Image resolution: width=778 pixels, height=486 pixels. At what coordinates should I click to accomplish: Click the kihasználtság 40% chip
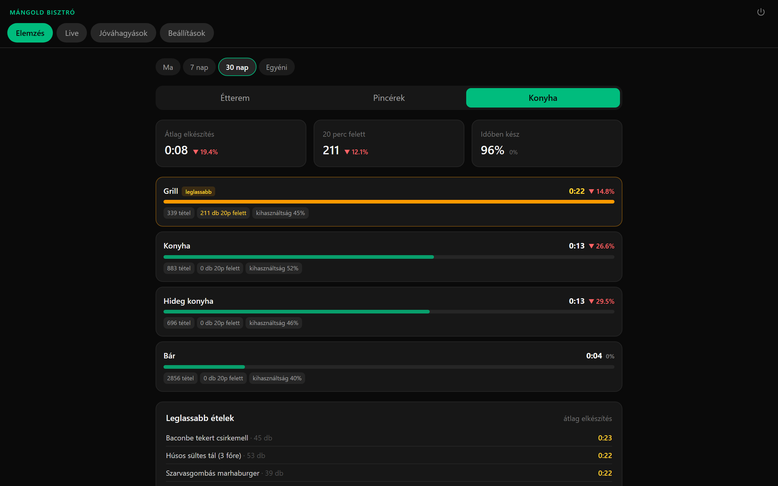[x=277, y=378]
